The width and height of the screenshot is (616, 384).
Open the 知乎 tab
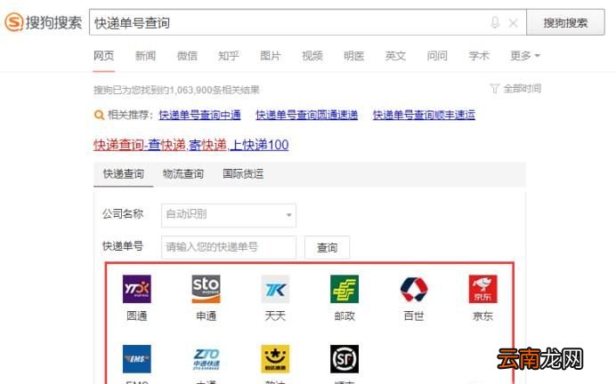[229, 56]
